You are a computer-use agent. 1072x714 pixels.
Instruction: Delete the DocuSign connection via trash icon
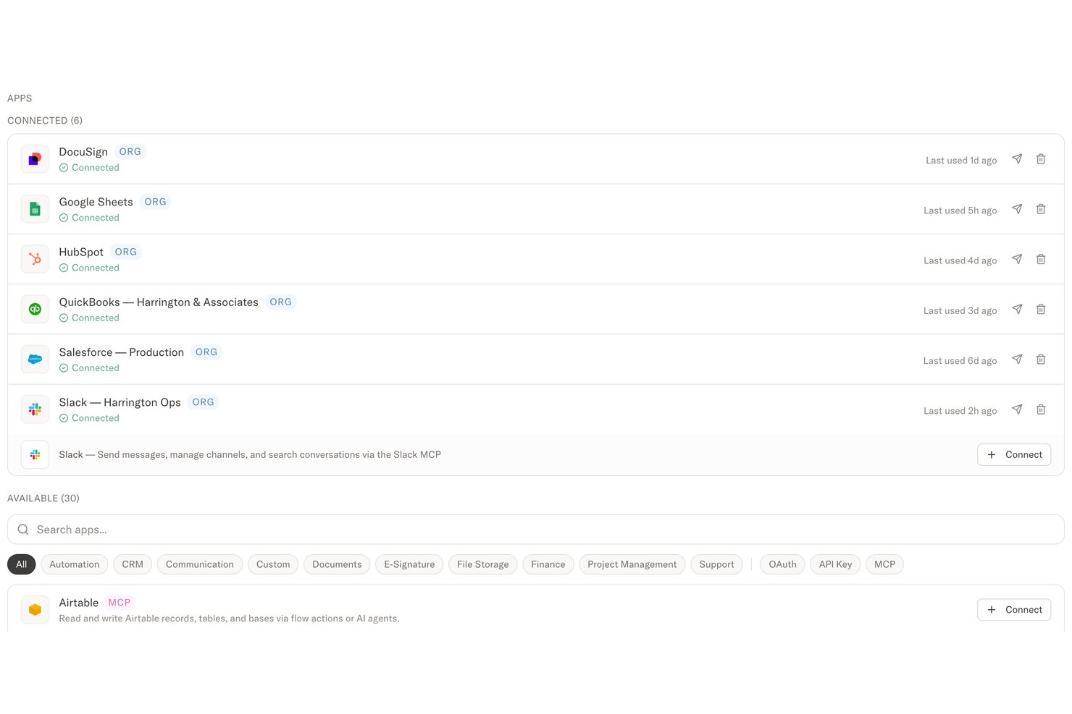tap(1041, 159)
